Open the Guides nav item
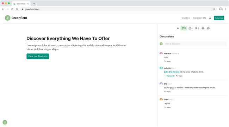Screen dimensions: 229x127 coord(186,18)
